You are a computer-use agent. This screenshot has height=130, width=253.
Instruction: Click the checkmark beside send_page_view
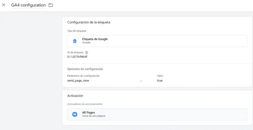coord(141,81)
